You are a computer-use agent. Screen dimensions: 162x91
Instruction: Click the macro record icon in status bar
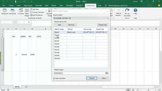point(8,90)
